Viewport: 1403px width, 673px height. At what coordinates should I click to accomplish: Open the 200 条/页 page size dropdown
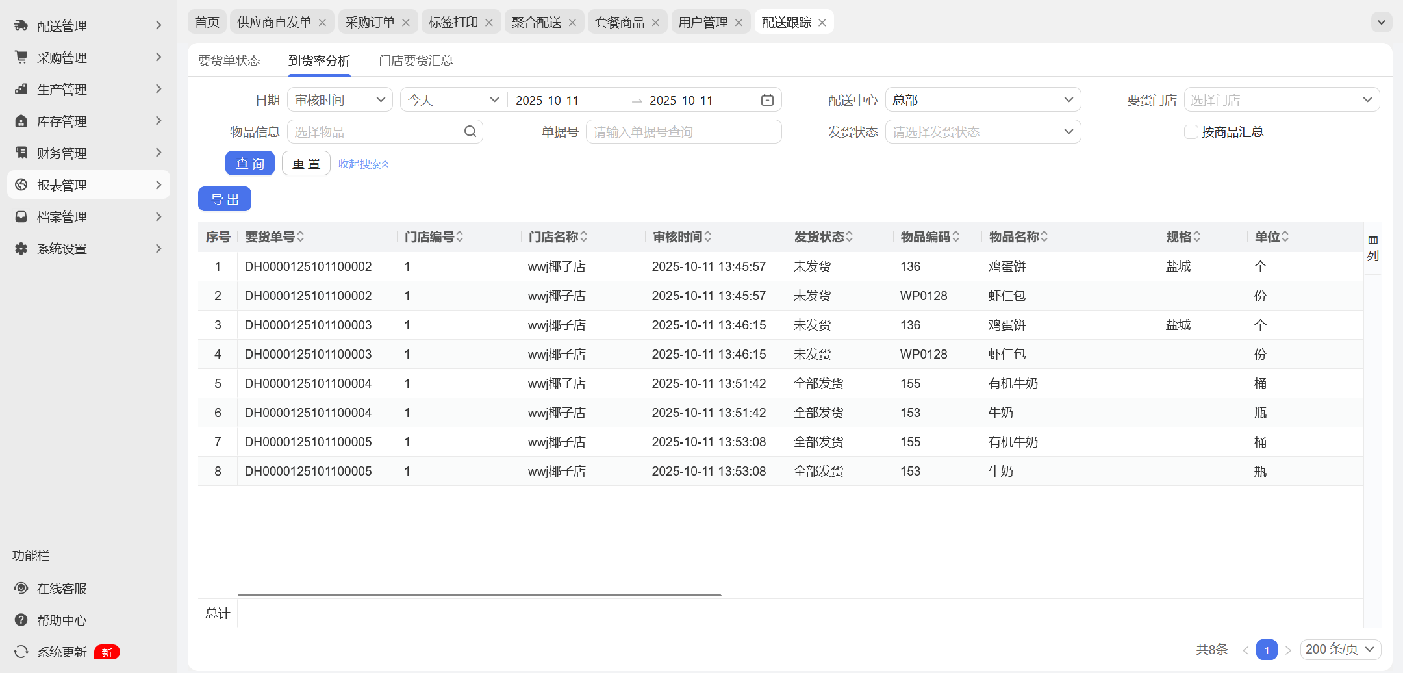(1340, 649)
